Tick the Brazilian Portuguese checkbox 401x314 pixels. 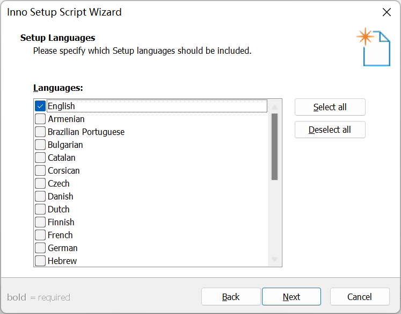click(x=40, y=132)
